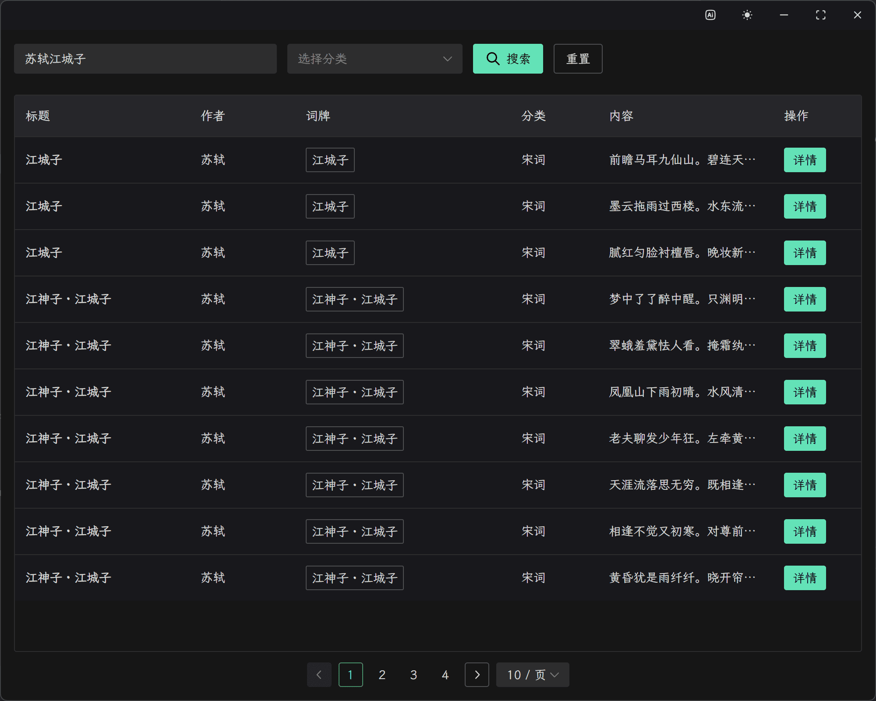Open 详情 for 黄昏犹是雨纤纤 row
This screenshot has width=876, height=701.
805,578
